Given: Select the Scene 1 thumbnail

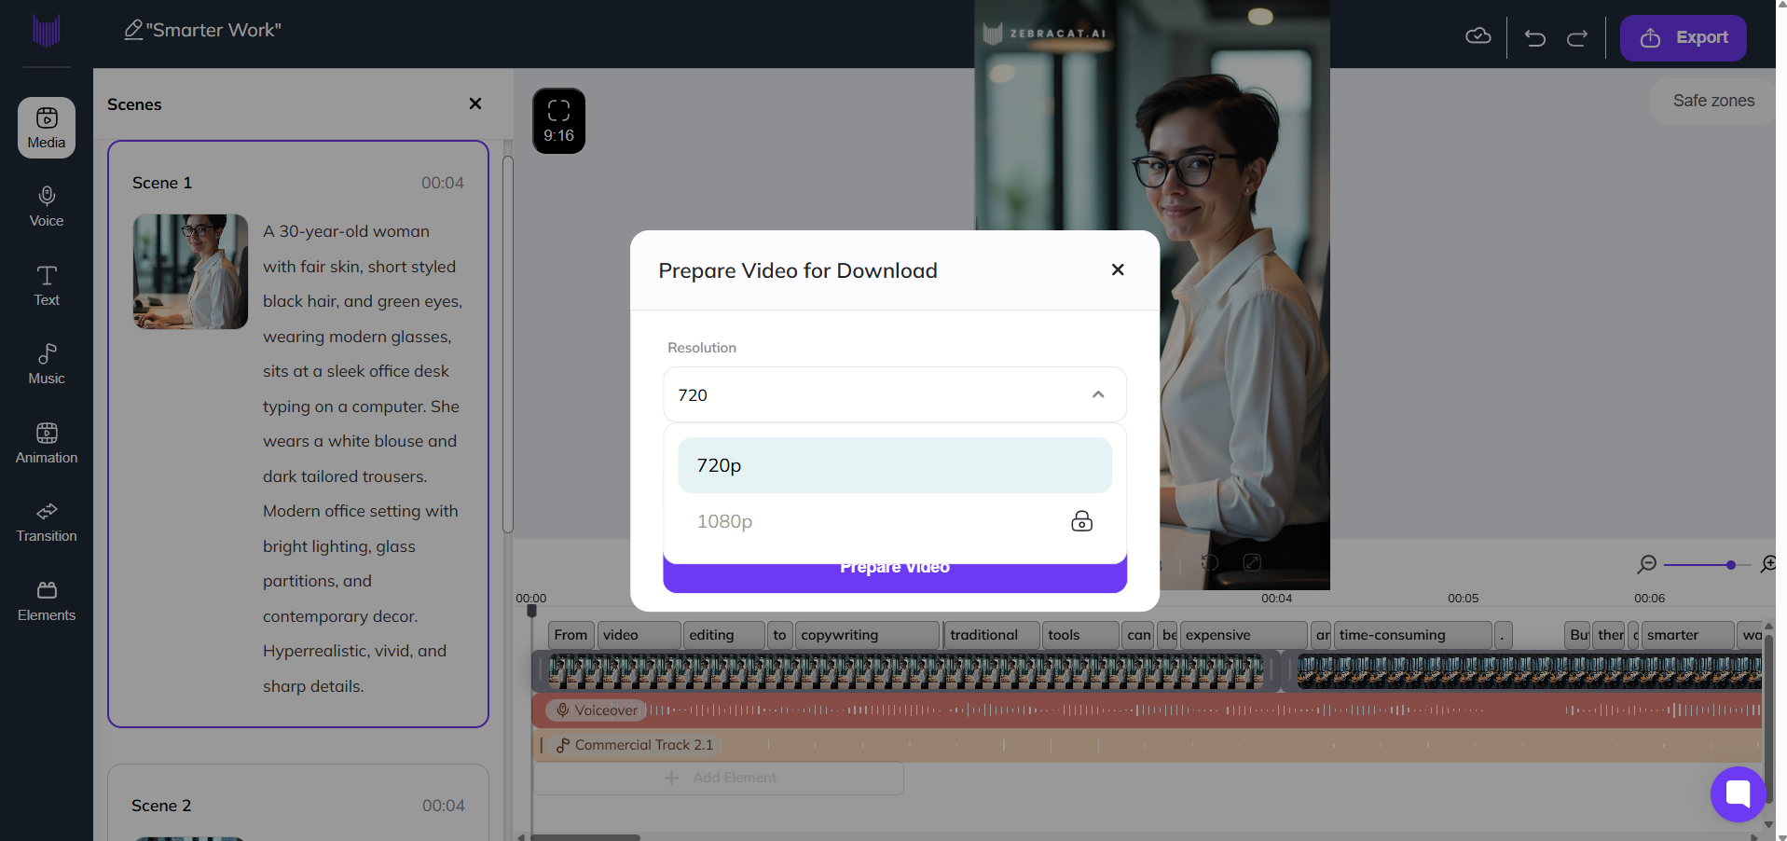Looking at the screenshot, I should (190, 271).
